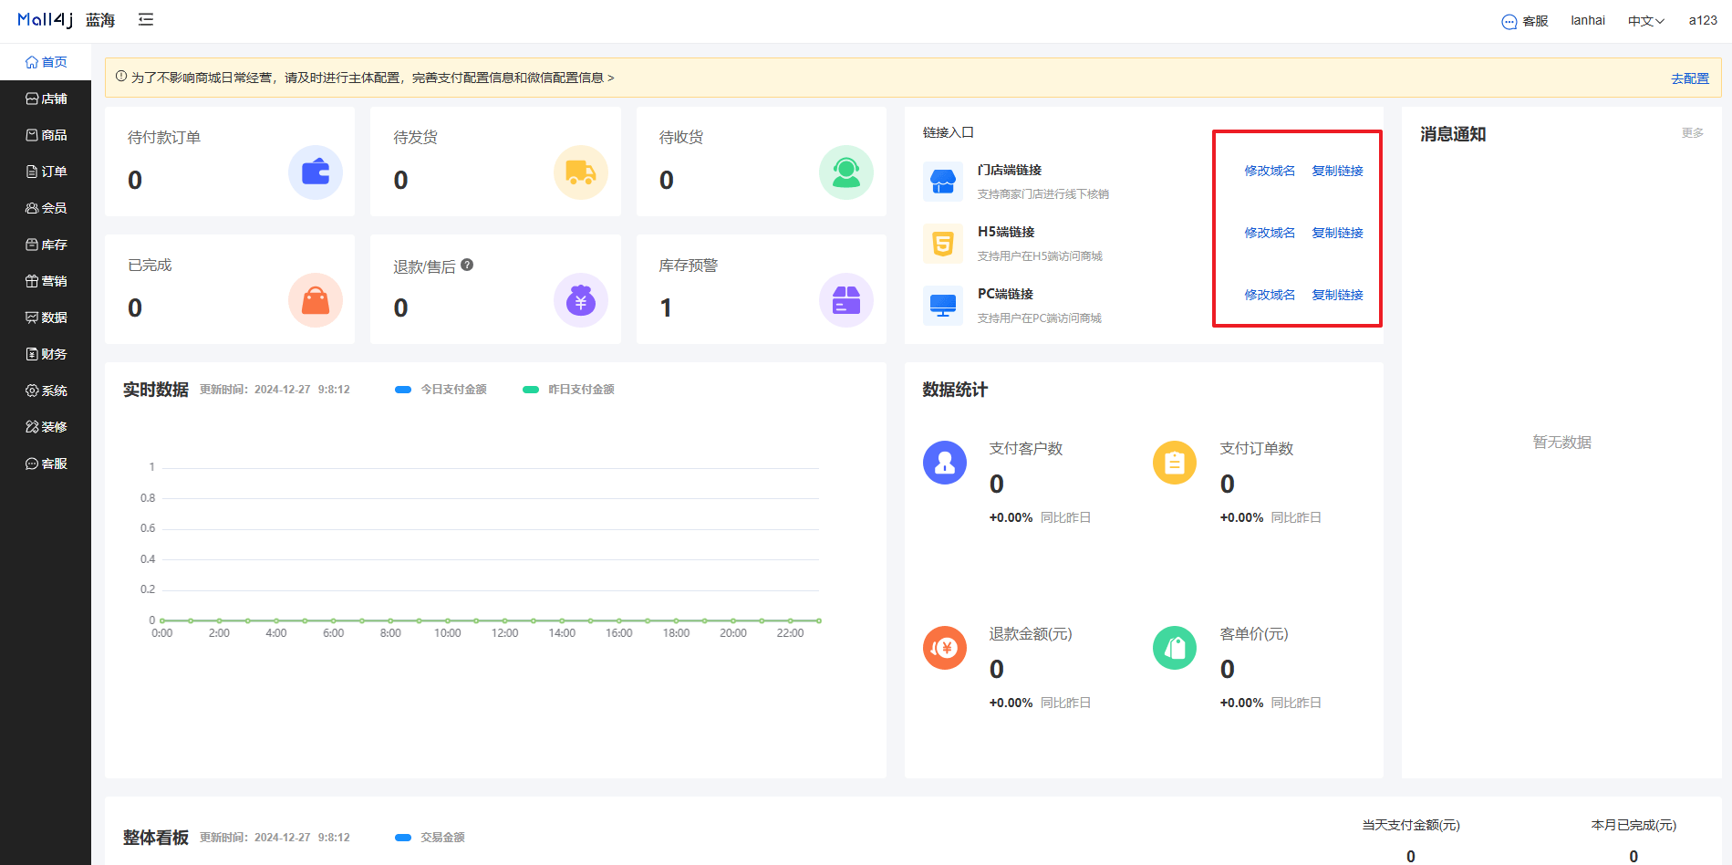Click the 库存预警 count value 1

pos(666,308)
